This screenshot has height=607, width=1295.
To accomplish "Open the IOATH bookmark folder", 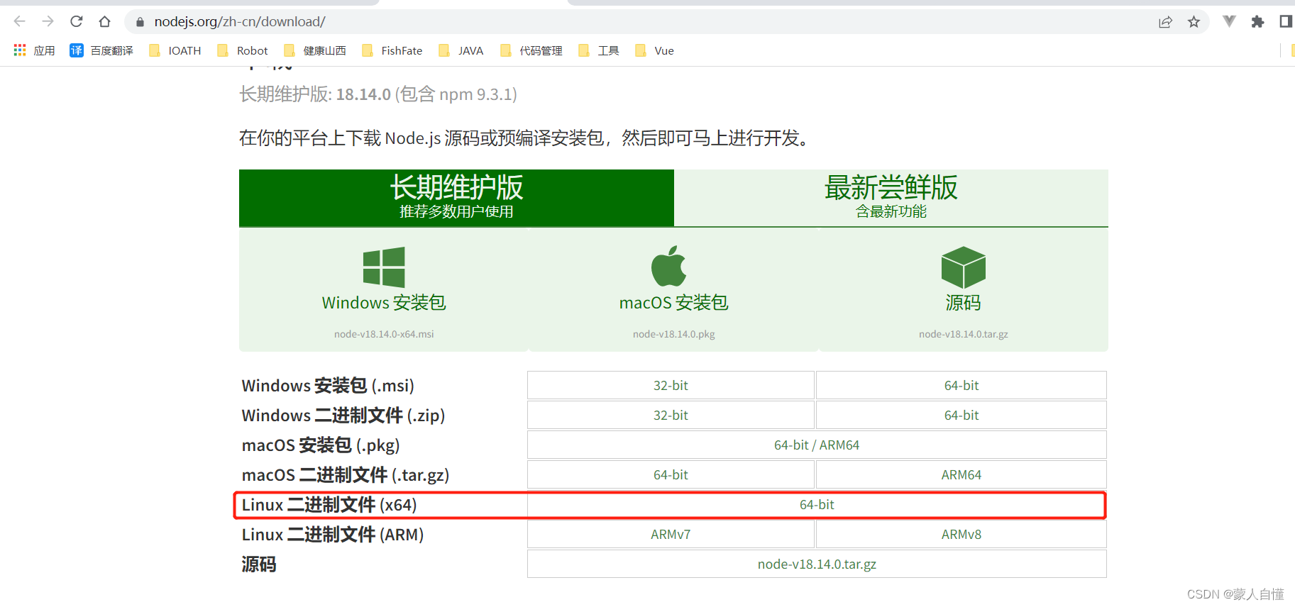I will click(175, 50).
